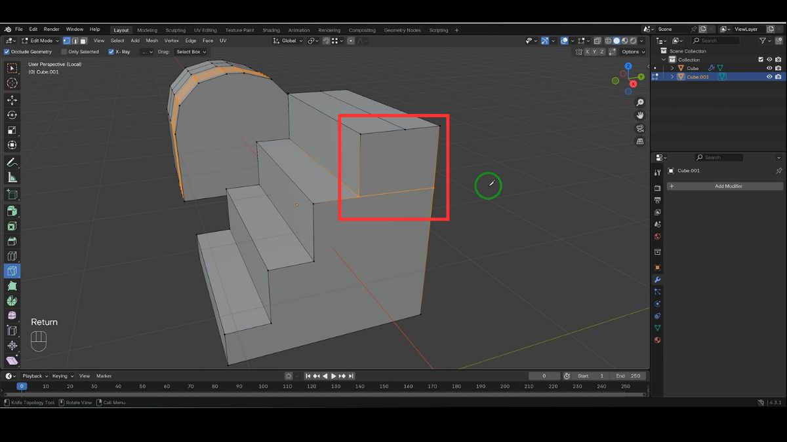
Task: Enable the Only Selected checkbox
Action: (x=64, y=52)
